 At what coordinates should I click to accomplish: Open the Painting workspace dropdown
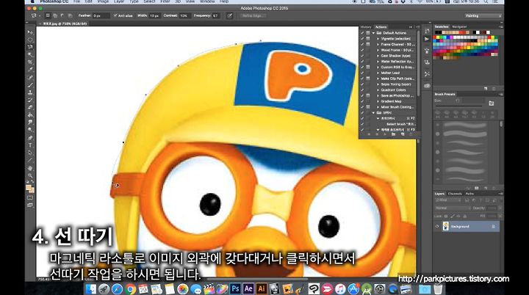(483, 15)
